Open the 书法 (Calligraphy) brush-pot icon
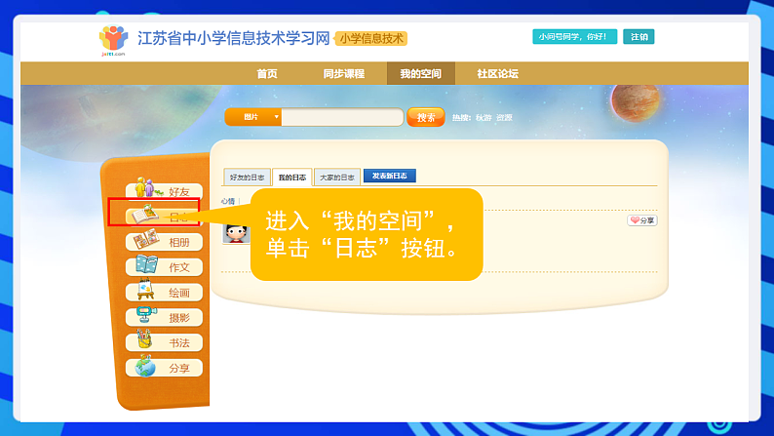Viewport: 774px width, 436px height. click(x=146, y=341)
